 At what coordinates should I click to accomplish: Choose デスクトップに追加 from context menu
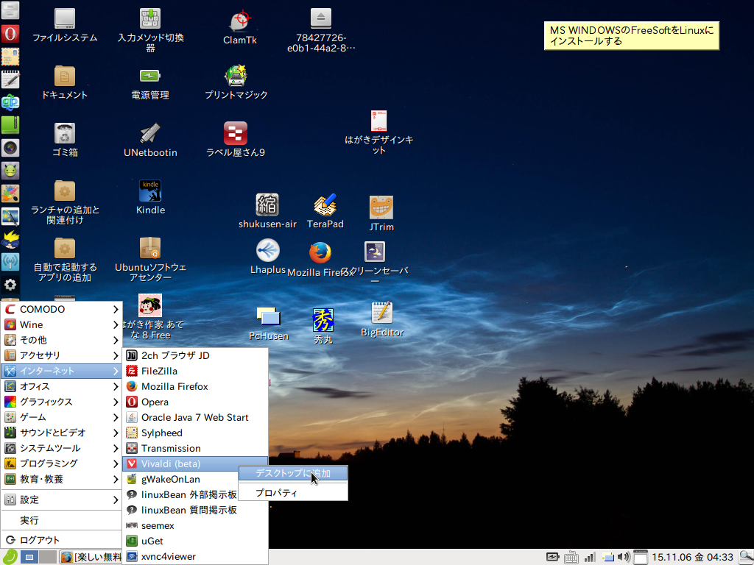pos(293,473)
